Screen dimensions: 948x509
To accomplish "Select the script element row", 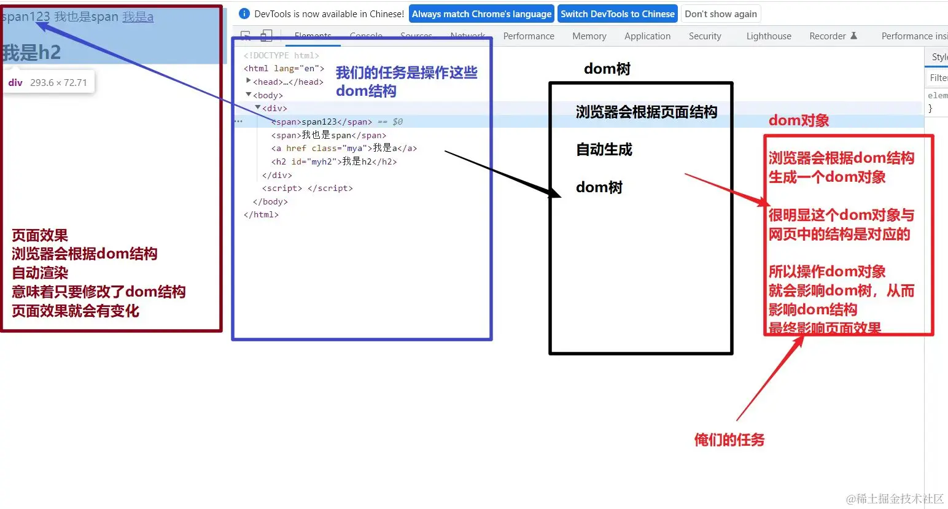I will click(x=307, y=188).
